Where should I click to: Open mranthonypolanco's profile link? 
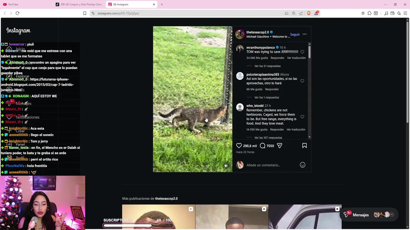pyautogui.click(x=260, y=48)
